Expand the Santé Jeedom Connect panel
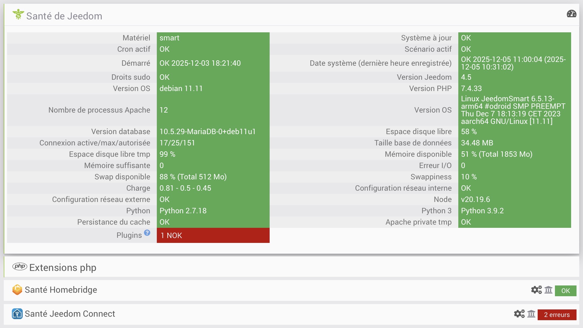Viewport: 583px width, 328px height. pos(70,314)
